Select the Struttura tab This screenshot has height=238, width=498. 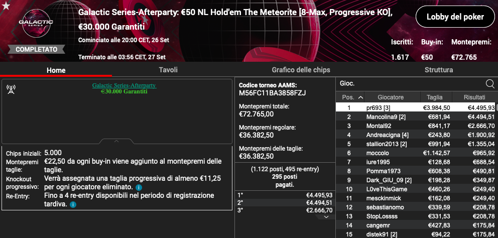(x=438, y=70)
